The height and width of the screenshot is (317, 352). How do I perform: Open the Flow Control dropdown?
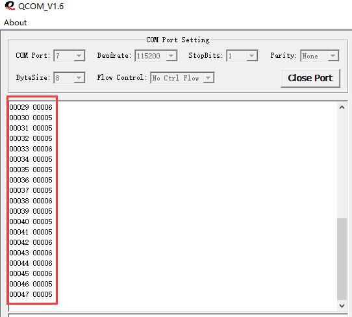182,78
